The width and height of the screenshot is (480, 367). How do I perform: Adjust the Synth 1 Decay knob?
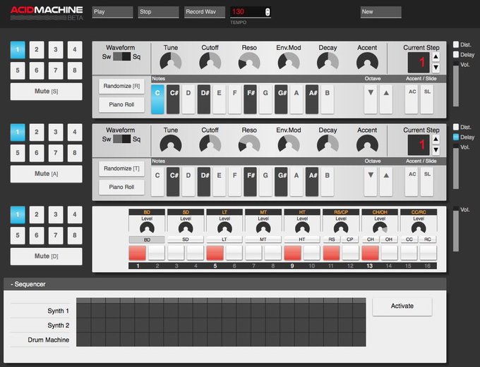(328, 61)
